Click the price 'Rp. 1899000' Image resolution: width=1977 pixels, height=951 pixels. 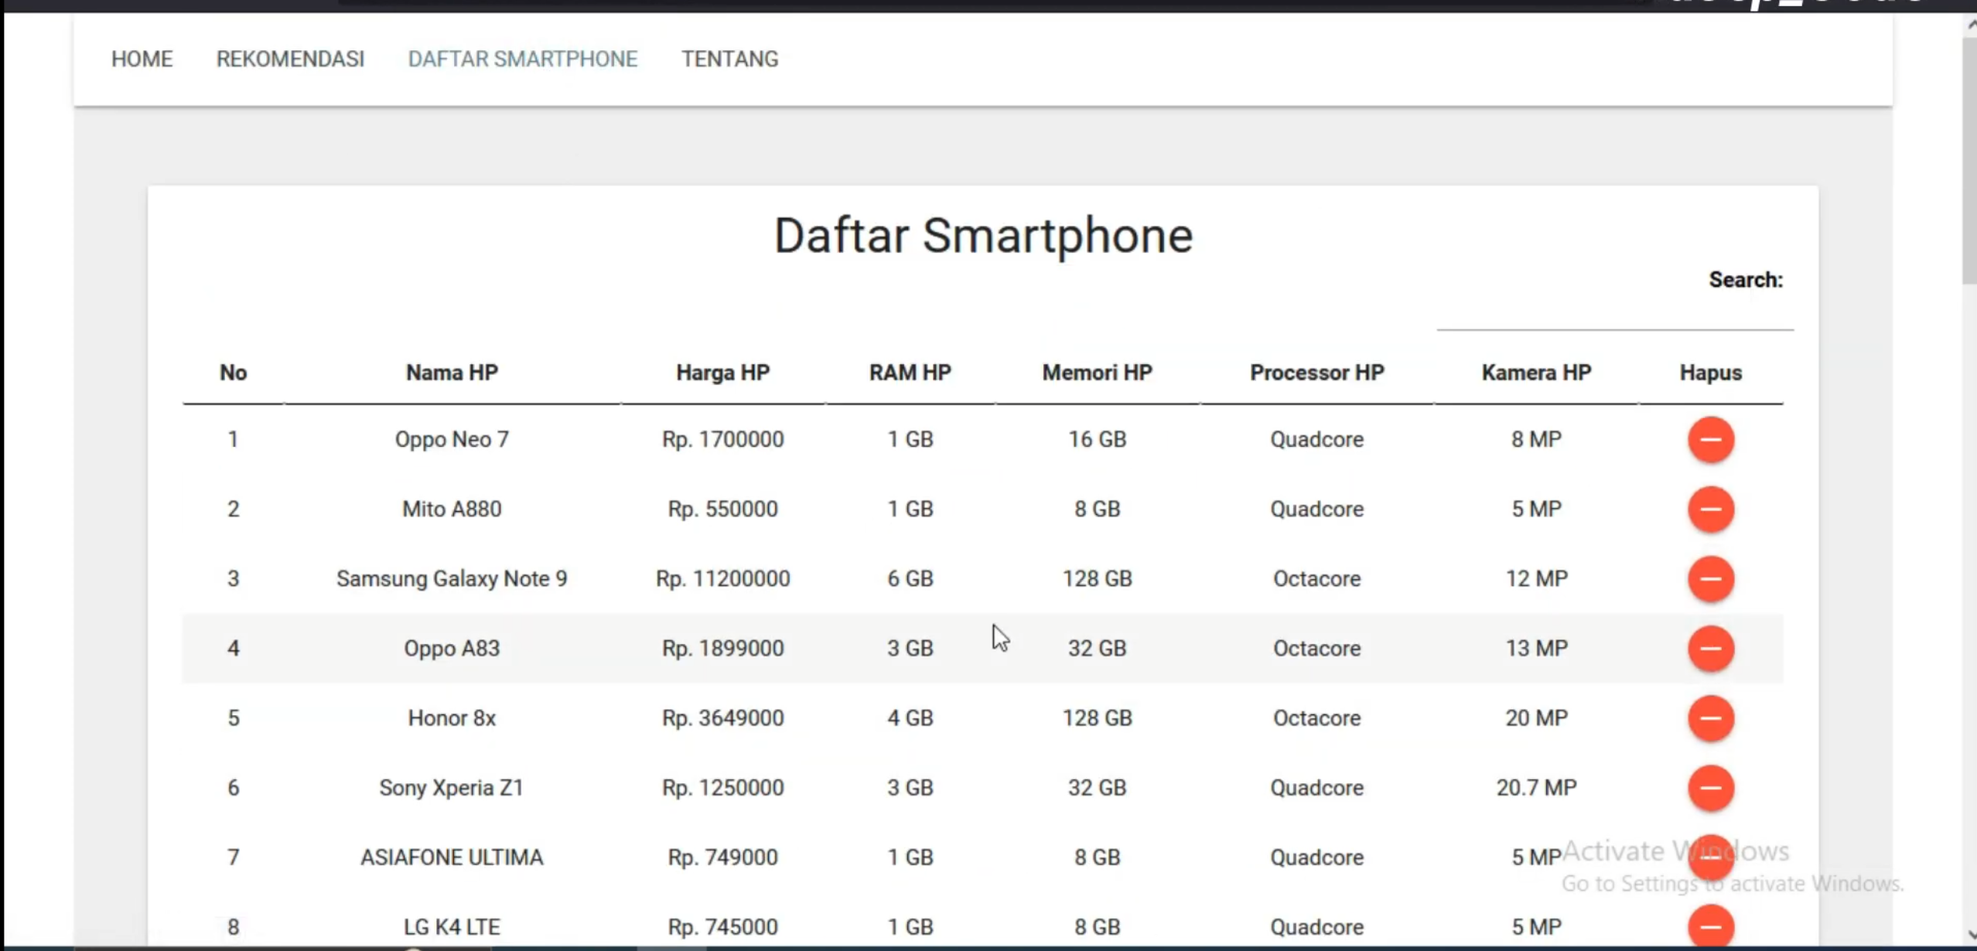[722, 648]
